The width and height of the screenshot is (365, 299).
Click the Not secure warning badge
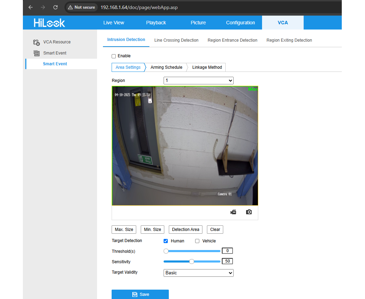click(81, 7)
